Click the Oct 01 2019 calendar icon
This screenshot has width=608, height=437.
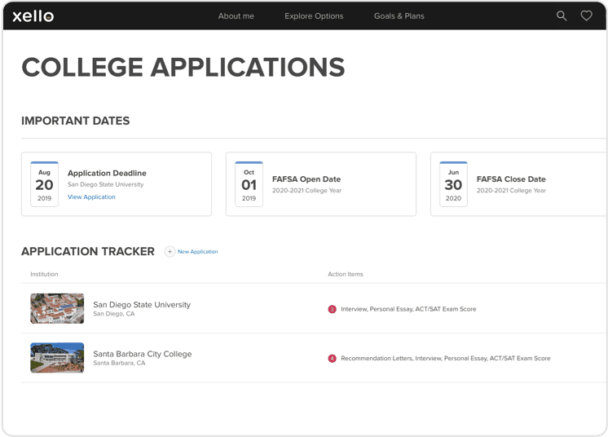(249, 184)
